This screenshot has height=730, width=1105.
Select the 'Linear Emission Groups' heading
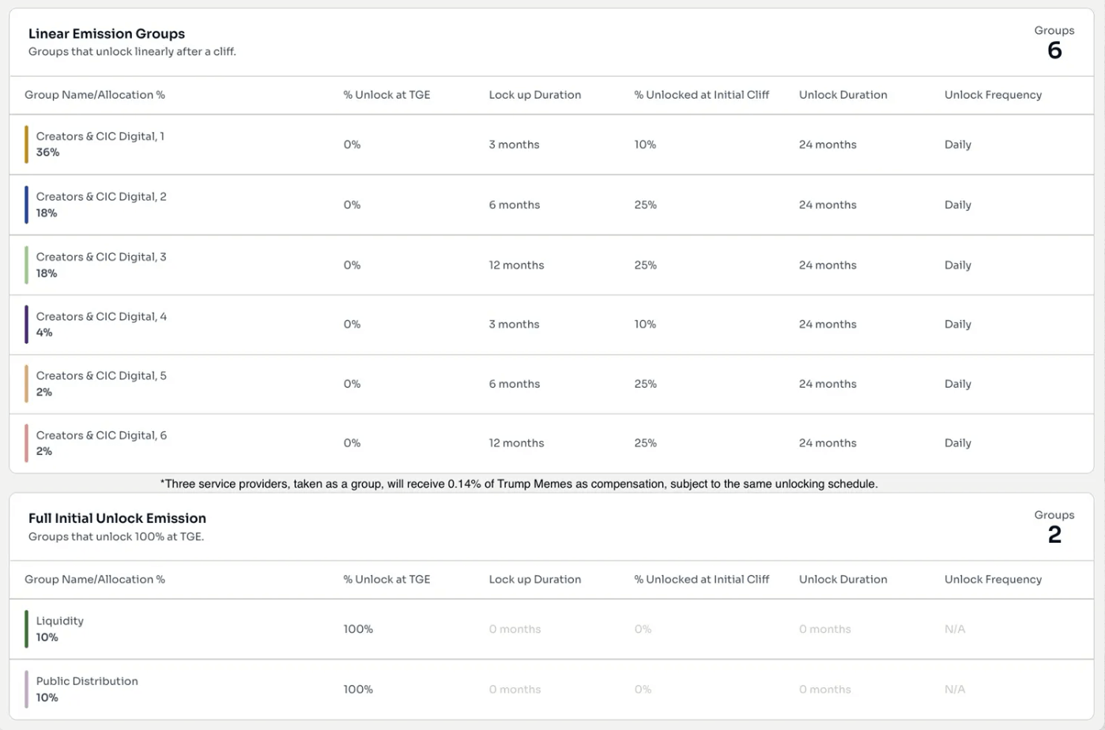pyautogui.click(x=107, y=34)
